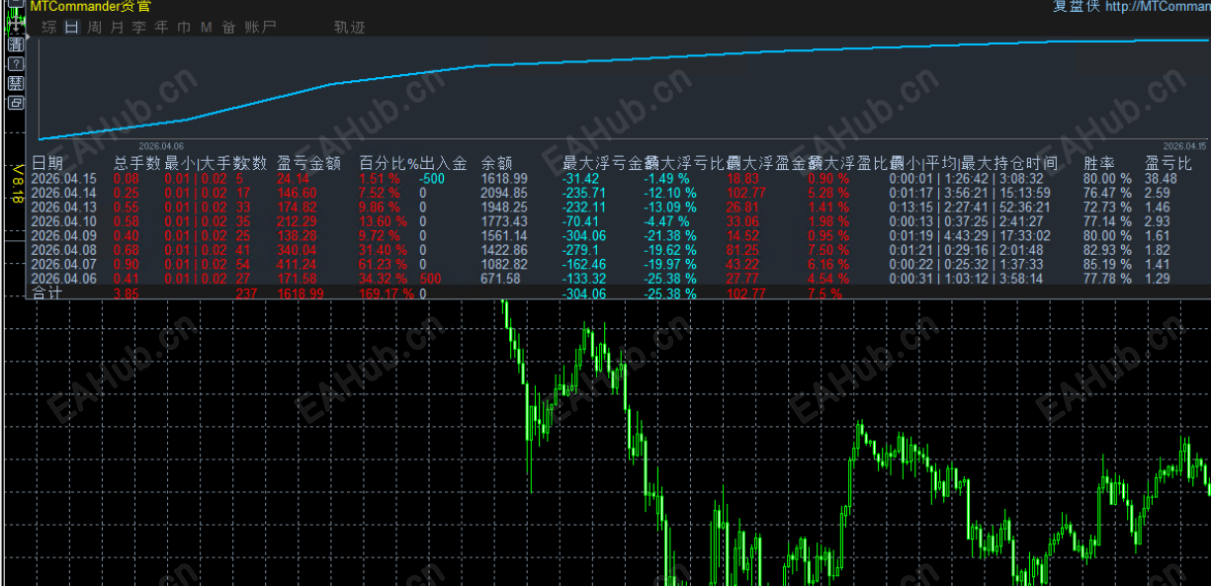The width and height of the screenshot is (1211, 586).
Task: Click balance value 671.58
Action: point(500,280)
